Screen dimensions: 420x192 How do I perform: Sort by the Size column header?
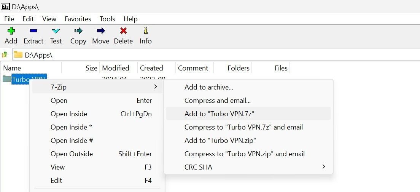(80, 68)
